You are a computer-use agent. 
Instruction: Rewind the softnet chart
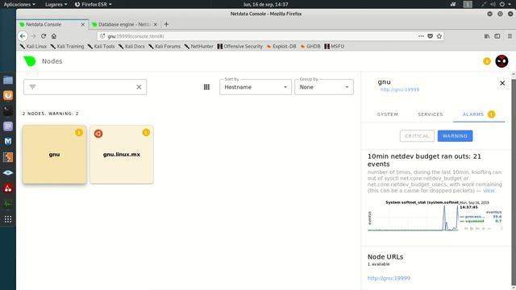pyautogui.click(x=466, y=229)
